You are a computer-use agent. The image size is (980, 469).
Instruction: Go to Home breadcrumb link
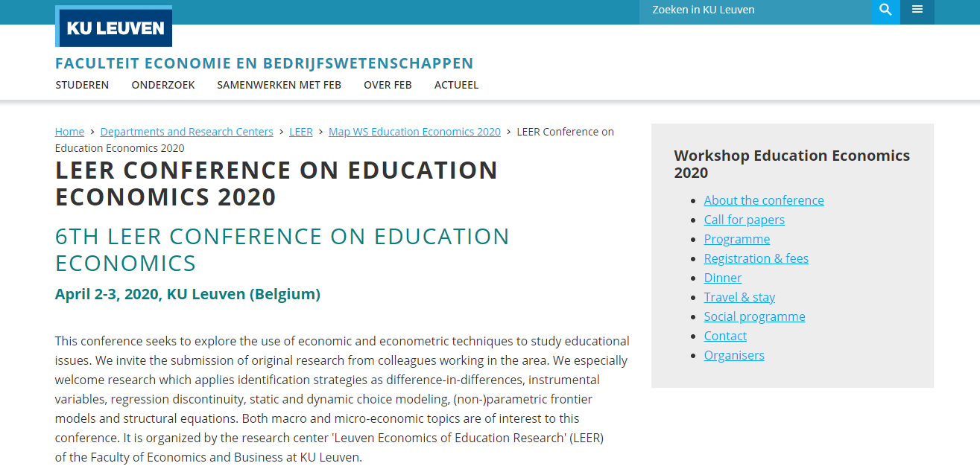tap(69, 132)
